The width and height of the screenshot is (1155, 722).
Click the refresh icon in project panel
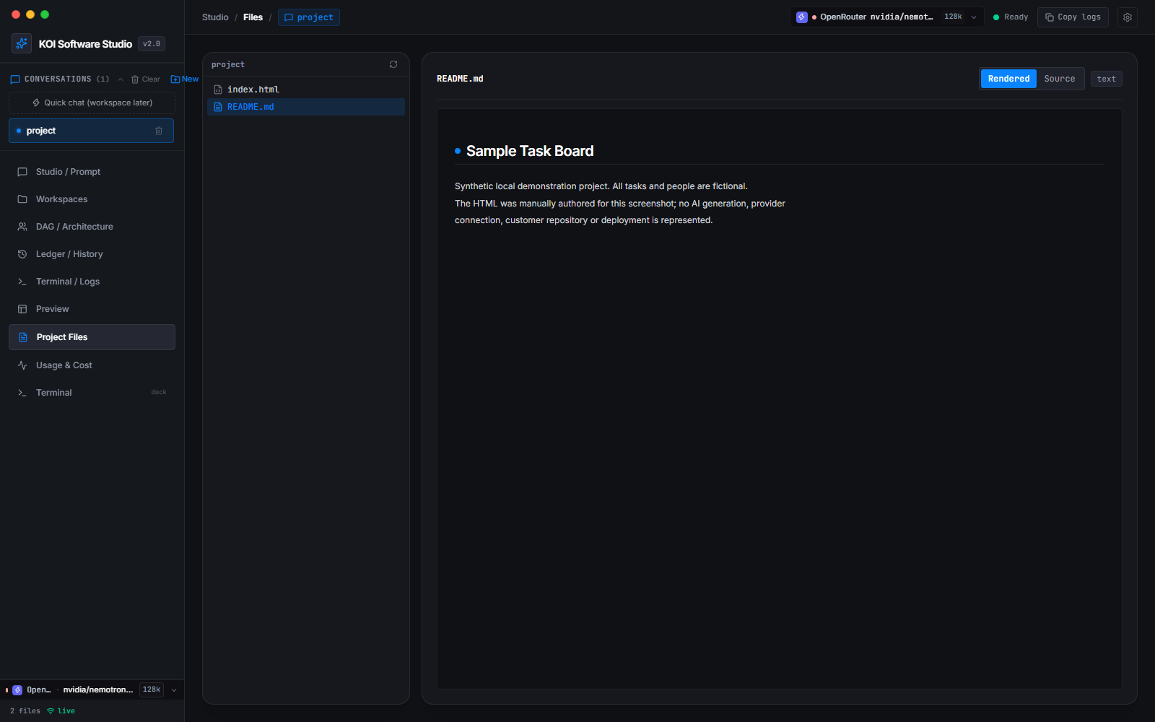[x=393, y=64]
